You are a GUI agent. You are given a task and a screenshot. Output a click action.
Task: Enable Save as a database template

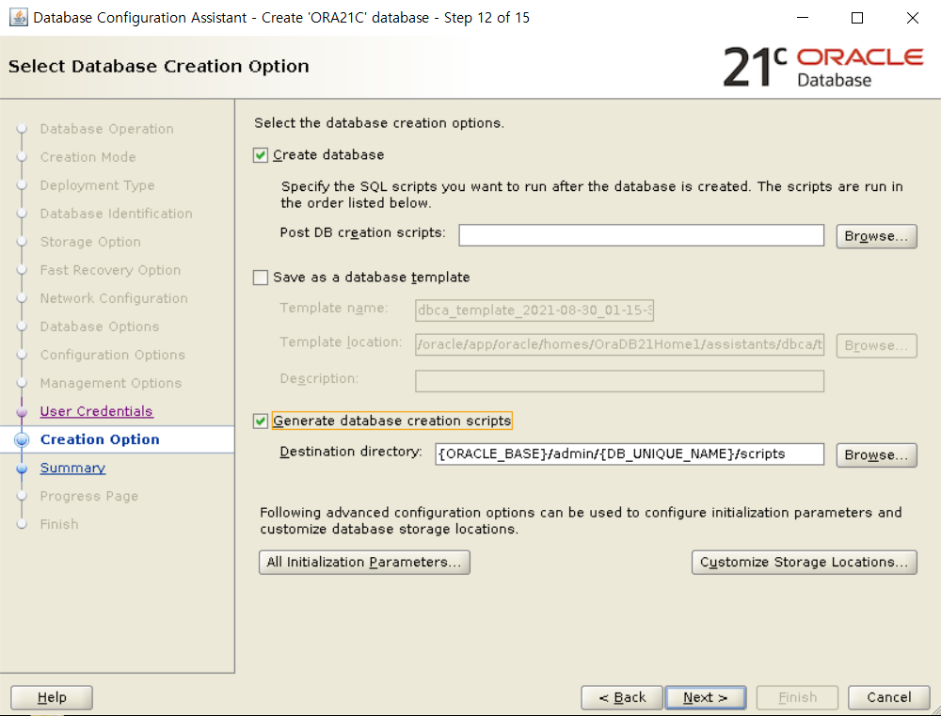pyautogui.click(x=261, y=278)
